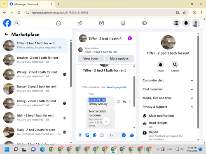Click Tiffer's profile picture in right panel
Viewport: 206px width, 154px height.
[x=168, y=42]
